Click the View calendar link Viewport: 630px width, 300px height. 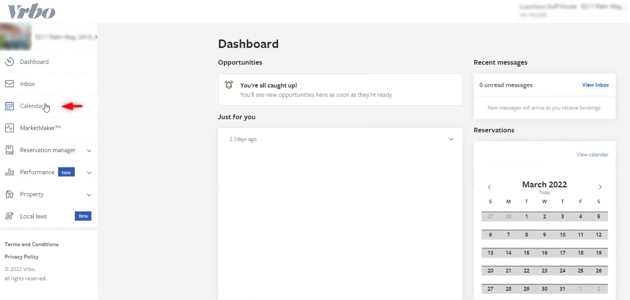pyautogui.click(x=592, y=154)
